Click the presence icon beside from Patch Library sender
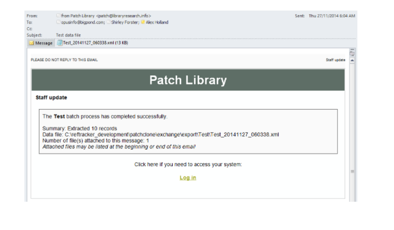Screen dimensions: 394x230 click(59, 16)
